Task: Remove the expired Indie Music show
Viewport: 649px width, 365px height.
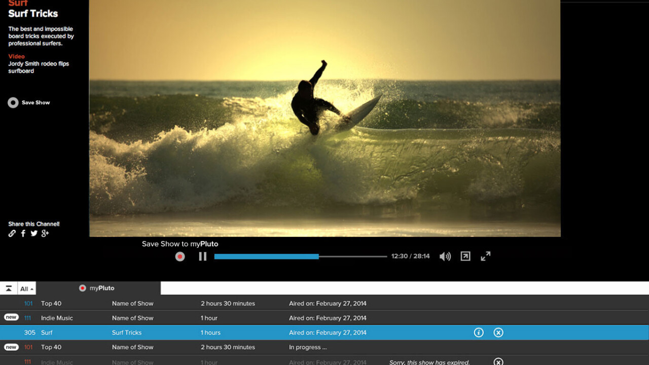Action: pyautogui.click(x=498, y=361)
